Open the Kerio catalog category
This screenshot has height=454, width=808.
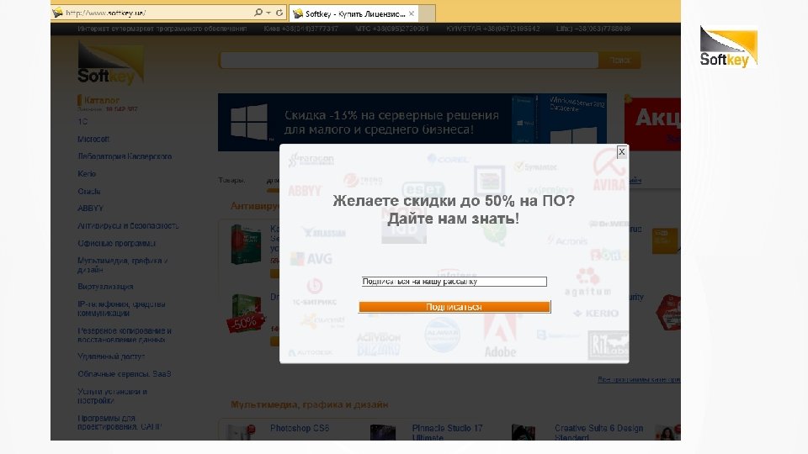coord(87,174)
